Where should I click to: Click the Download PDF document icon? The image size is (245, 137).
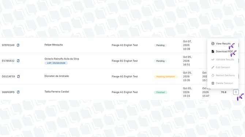pyautogui.click(x=213, y=51)
